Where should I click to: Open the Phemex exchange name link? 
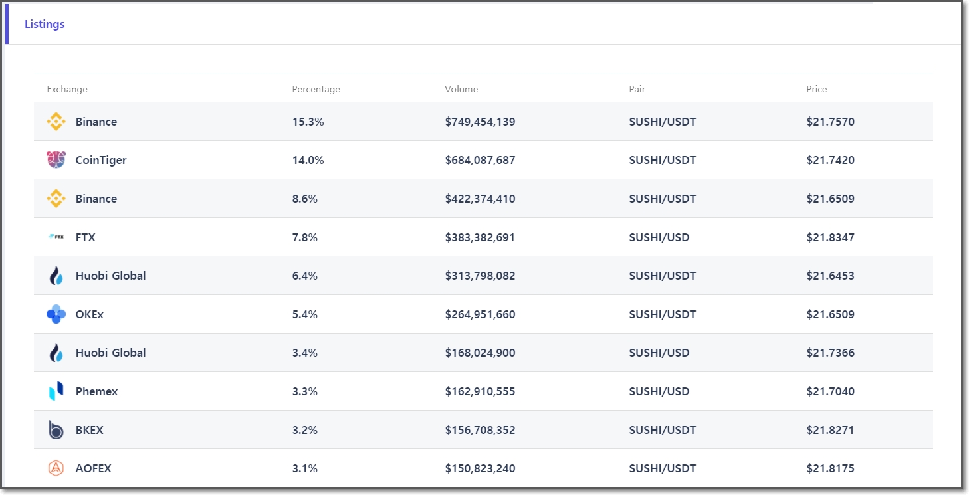pyautogui.click(x=96, y=391)
